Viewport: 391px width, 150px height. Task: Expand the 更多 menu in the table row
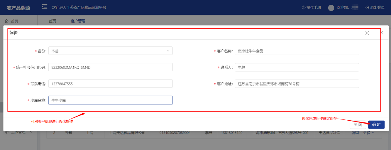click(369, 133)
